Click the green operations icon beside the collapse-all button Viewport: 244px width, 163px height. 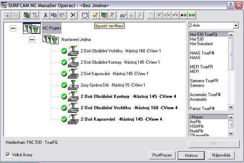click(x=27, y=15)
